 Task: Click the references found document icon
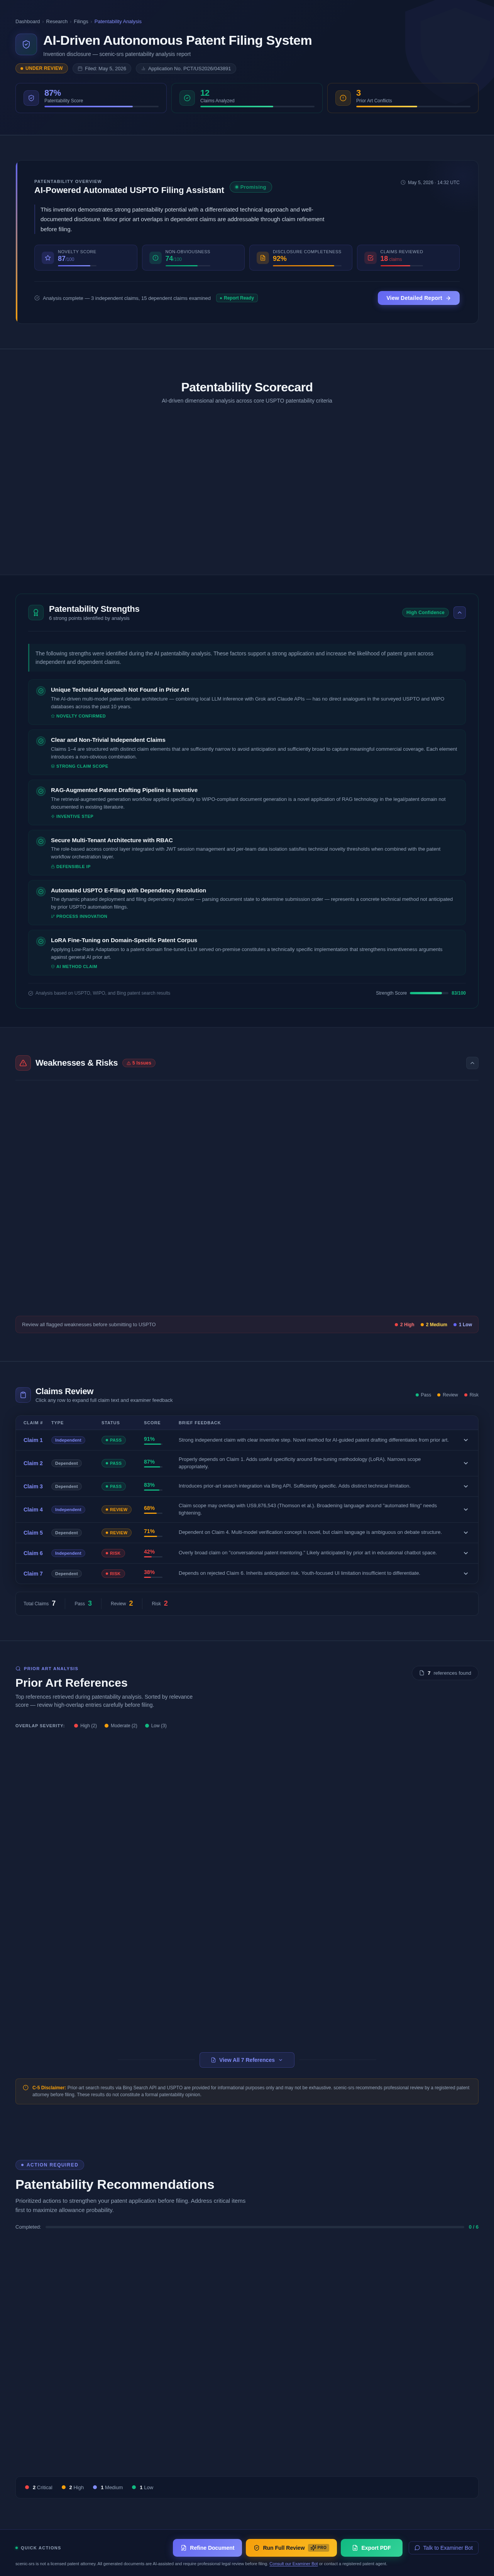tap(422, 1673)
